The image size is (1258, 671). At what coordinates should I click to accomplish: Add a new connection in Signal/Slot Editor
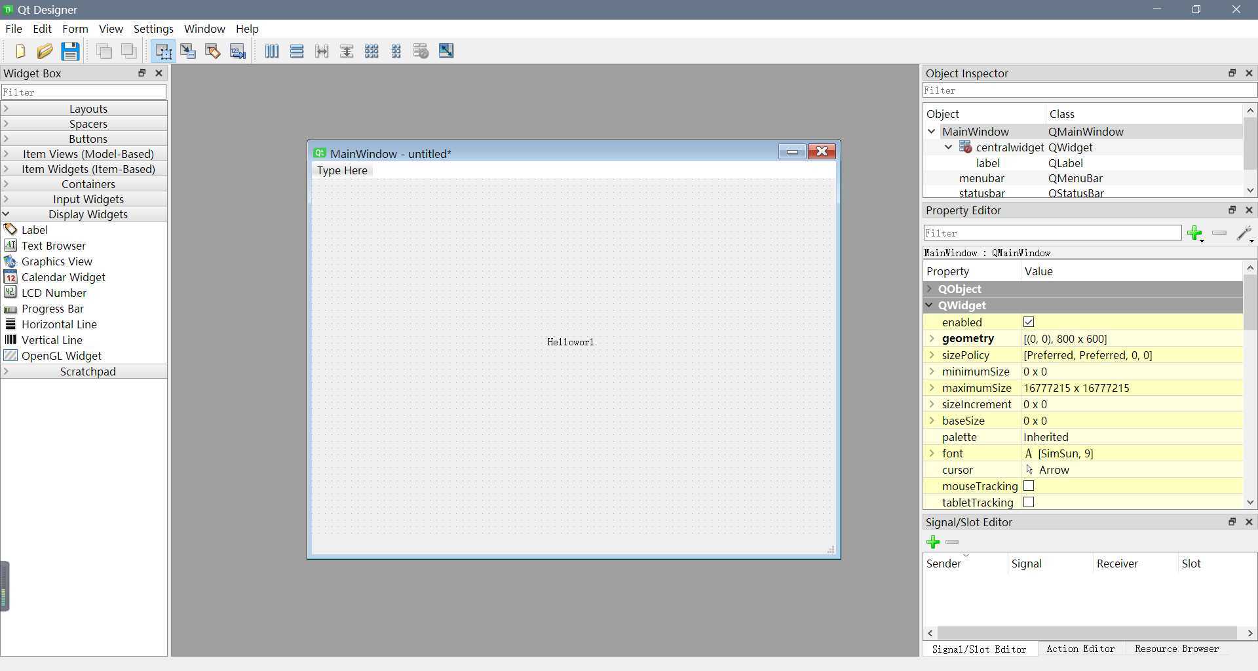(933, 542)
